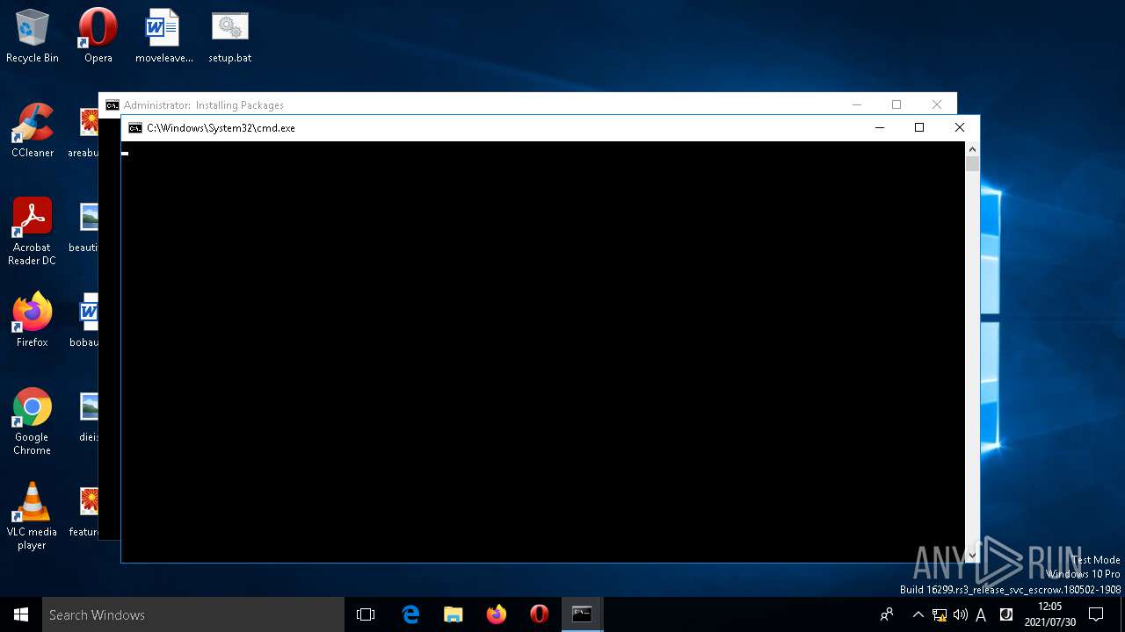Click the taskbar clock showing 12:05

coord(1049,614)
